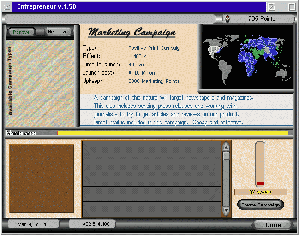Click the '37 weeks' duration label
299x235 pixels.
[x=261, y=192]
